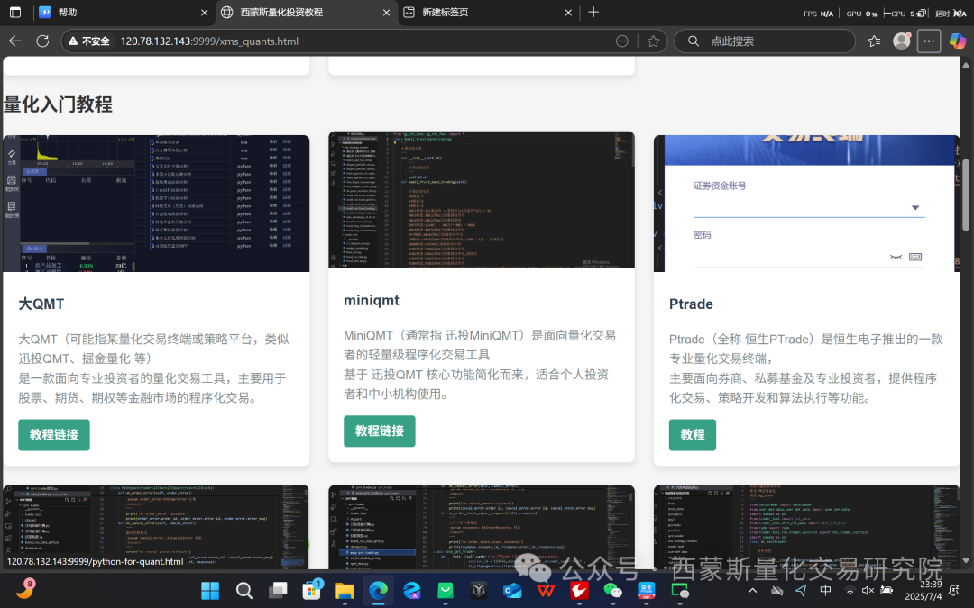The image size is (974, 608).
Task: Open the browser settings and more menu
Action: point(929,41)
